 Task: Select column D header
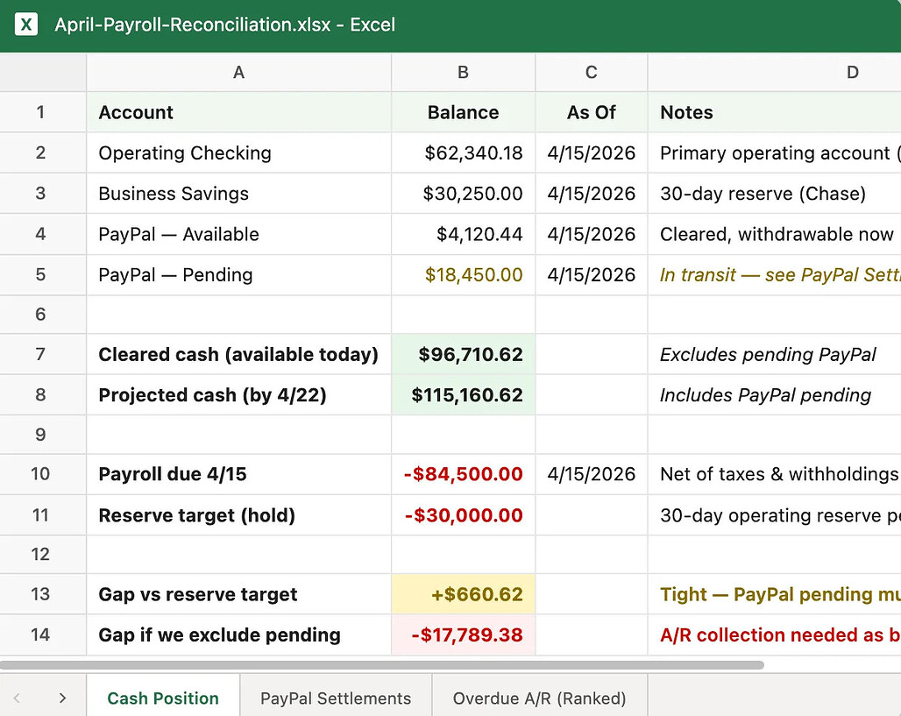pos(775,73)
